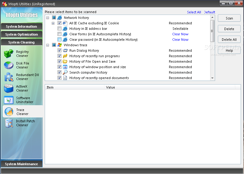Click folder icon for File Open and Save

pyautogui.click(x=65, y=61)
